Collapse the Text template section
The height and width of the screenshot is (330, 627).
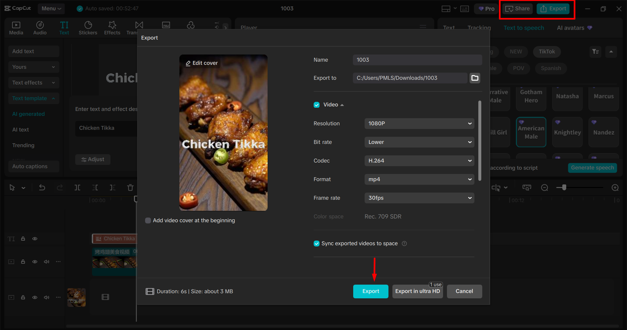(x=53, y=98)
